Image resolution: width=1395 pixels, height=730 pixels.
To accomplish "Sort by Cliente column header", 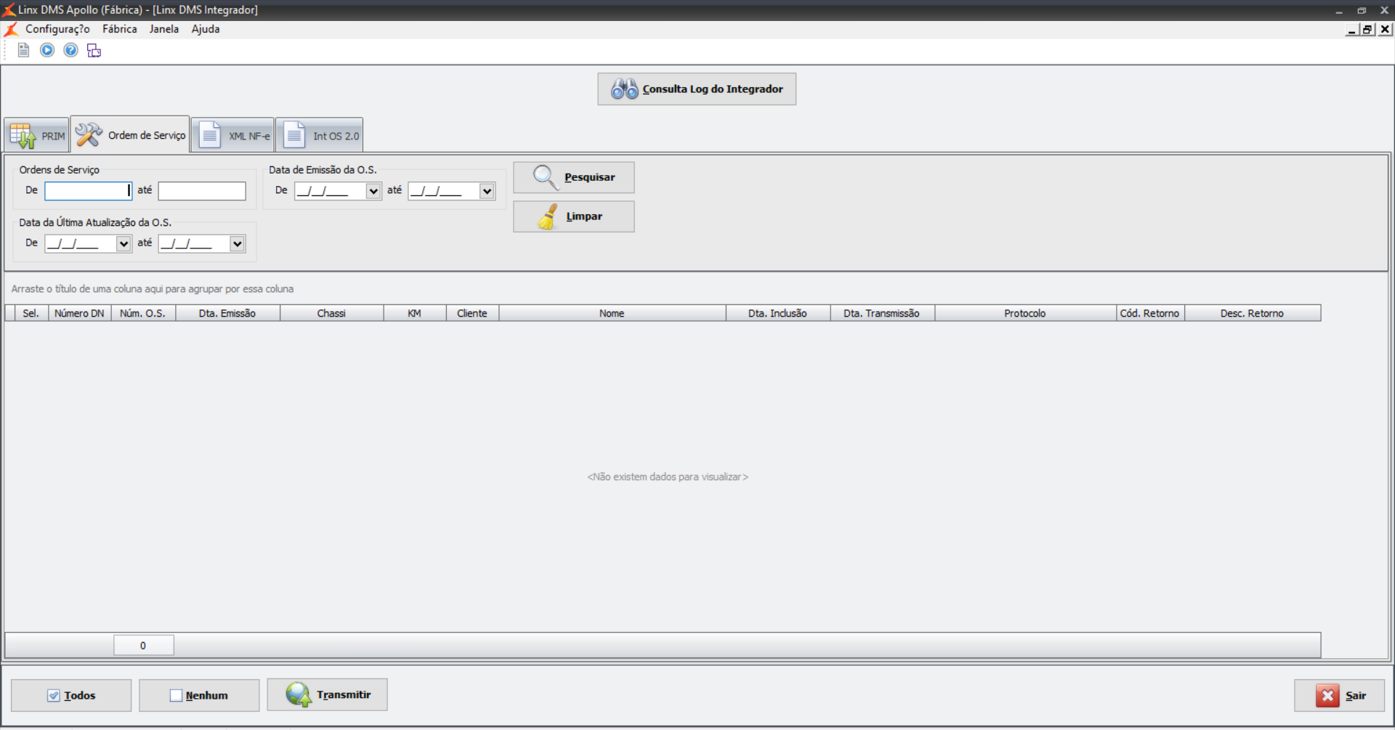I will [472, 313].
